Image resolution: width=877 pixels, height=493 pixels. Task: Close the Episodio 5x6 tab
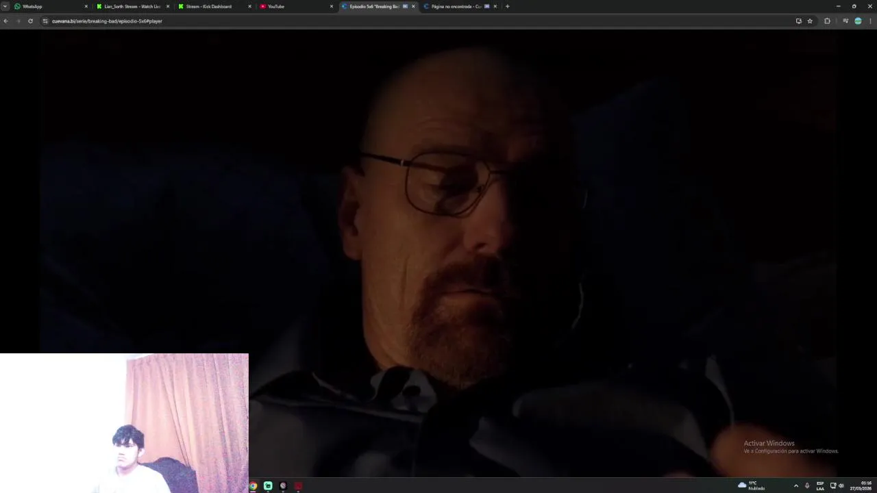tap(413, 6)
